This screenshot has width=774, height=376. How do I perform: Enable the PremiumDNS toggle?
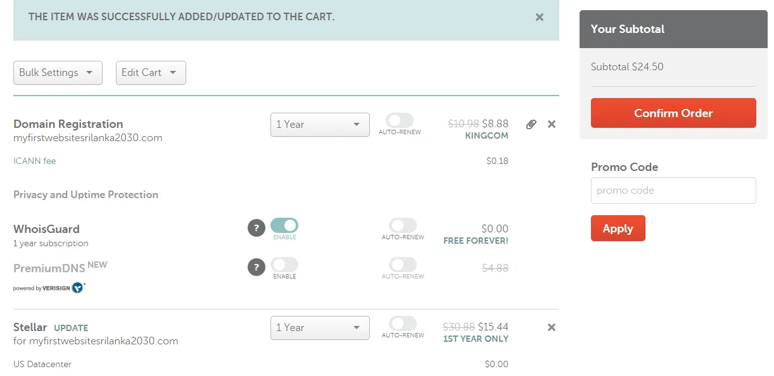coord(284,264)
